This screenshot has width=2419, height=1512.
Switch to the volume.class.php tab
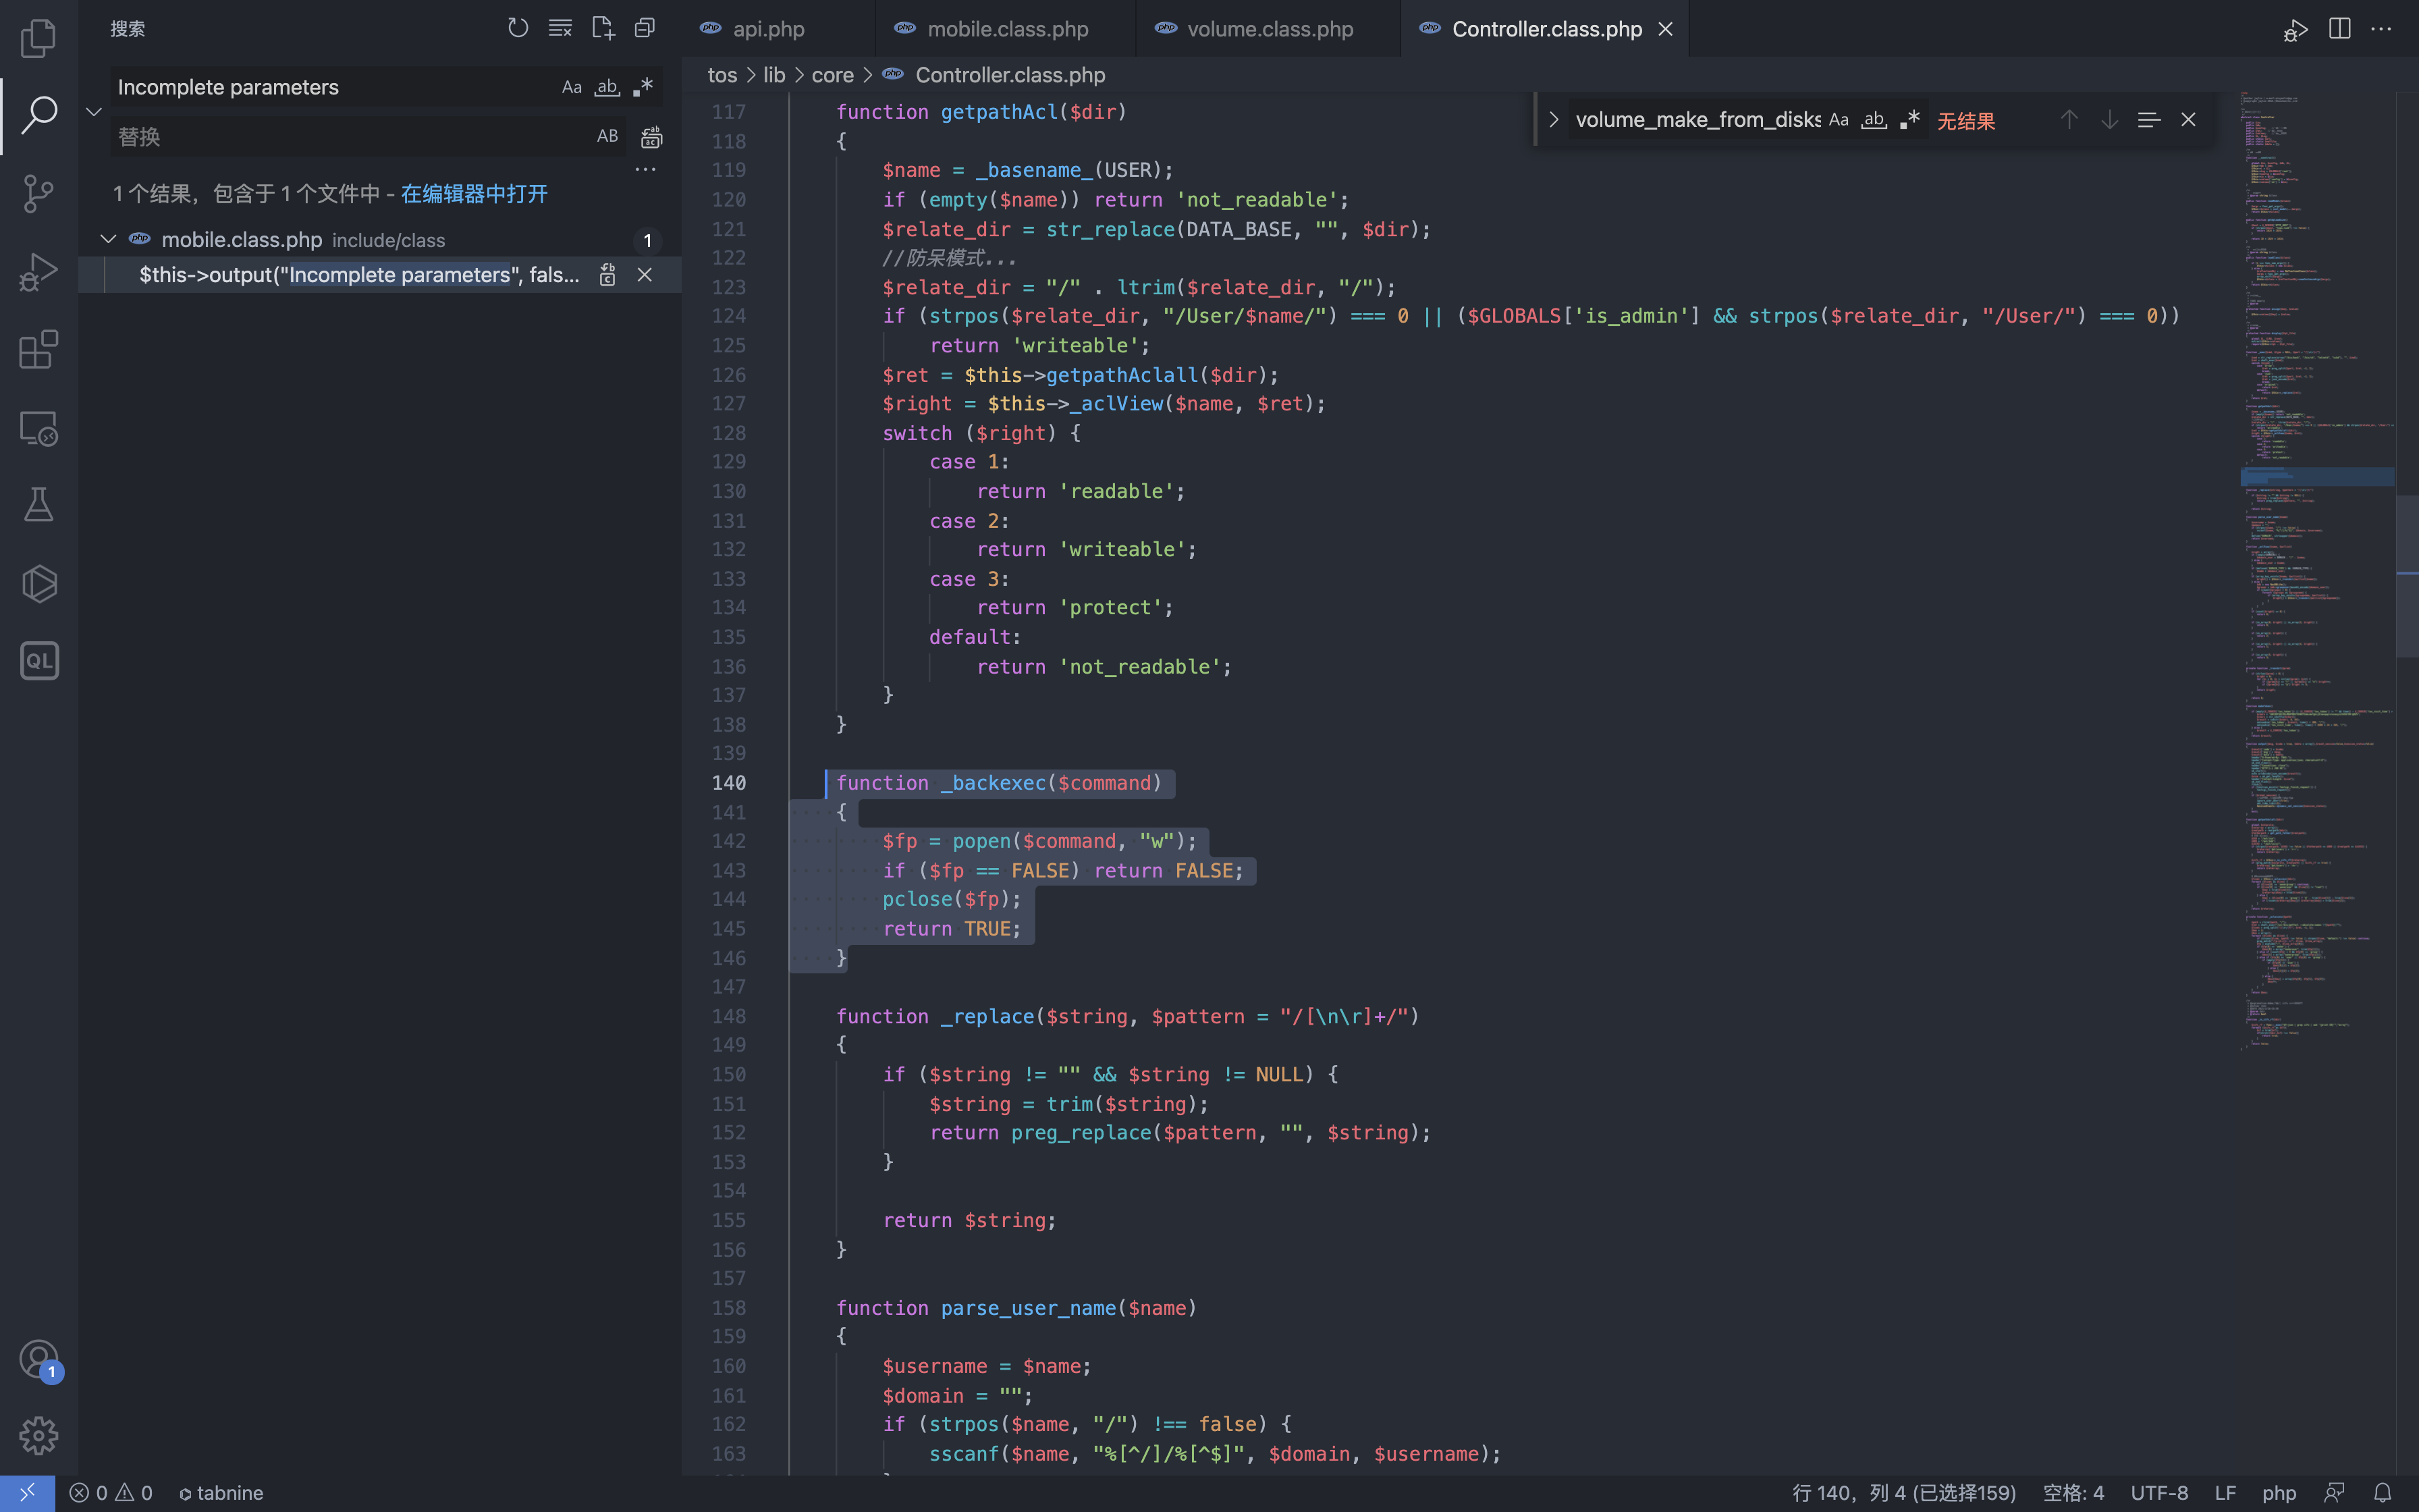point(1268,29)
